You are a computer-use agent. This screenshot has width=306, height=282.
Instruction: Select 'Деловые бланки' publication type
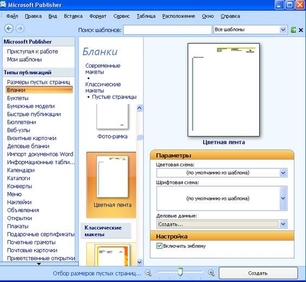click(x=28, y=146)
